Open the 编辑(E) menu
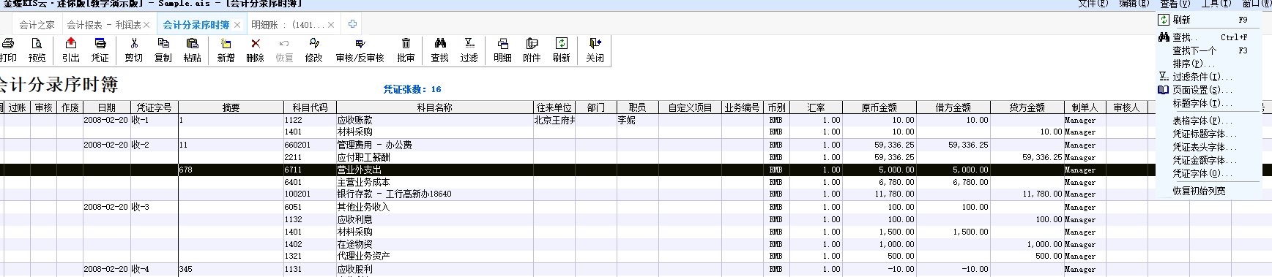Screen dimensions: 1272x277 point(1134,4)
